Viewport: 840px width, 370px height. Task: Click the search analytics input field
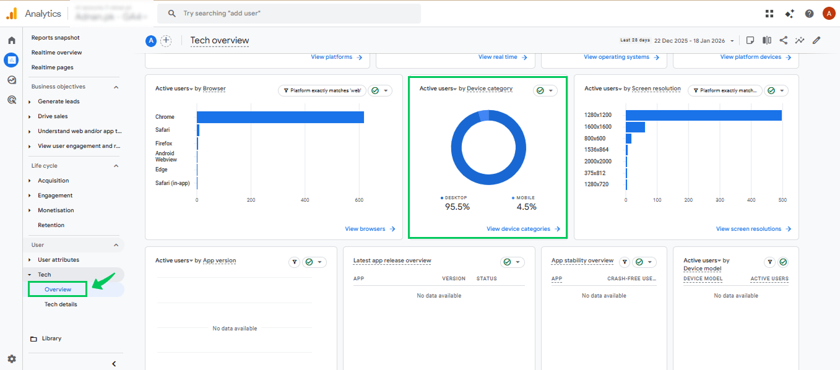(x=289, y=13)
